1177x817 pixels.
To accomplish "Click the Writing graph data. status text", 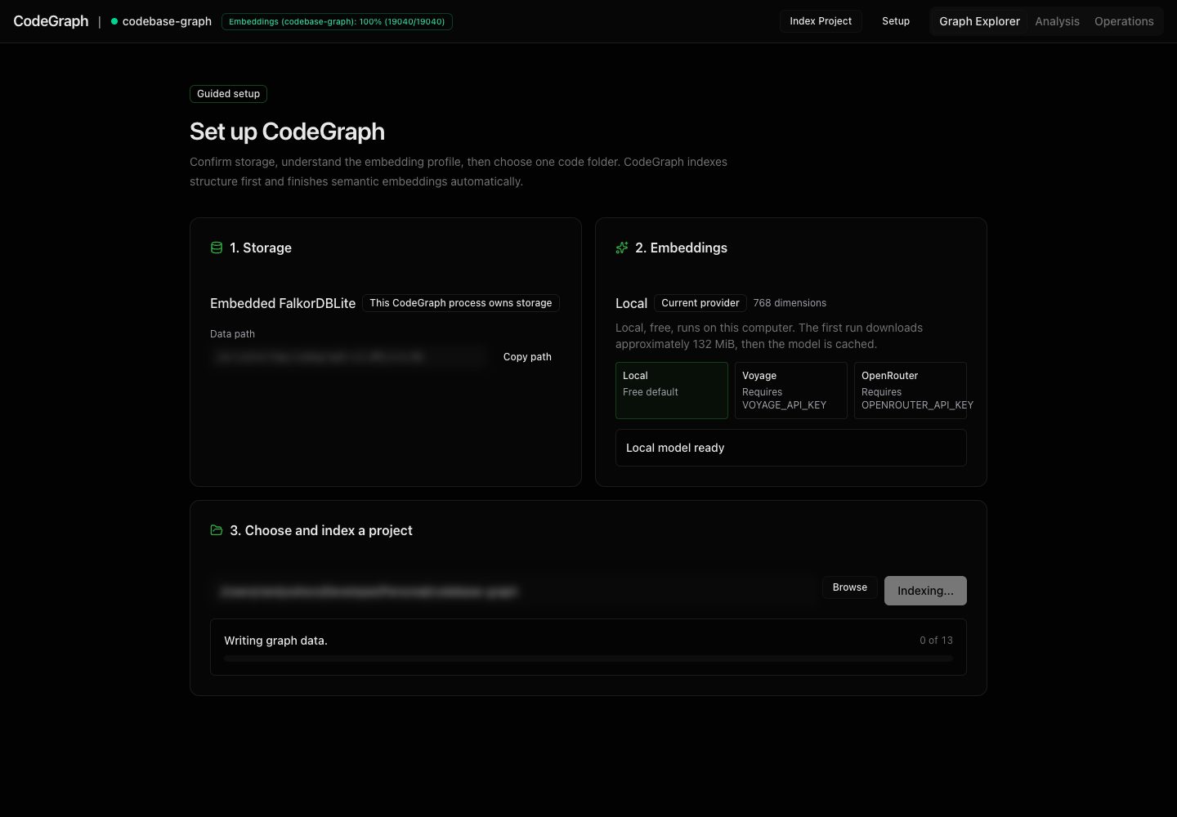I will [x=275, y=641].
